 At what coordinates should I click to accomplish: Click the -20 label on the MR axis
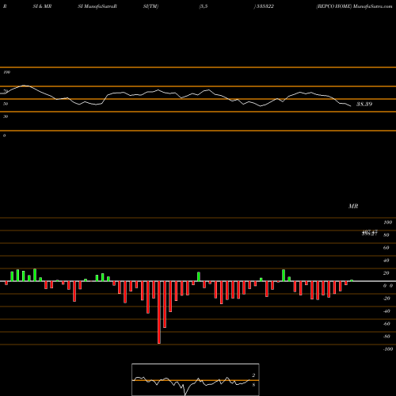click(x=386, y=299)
